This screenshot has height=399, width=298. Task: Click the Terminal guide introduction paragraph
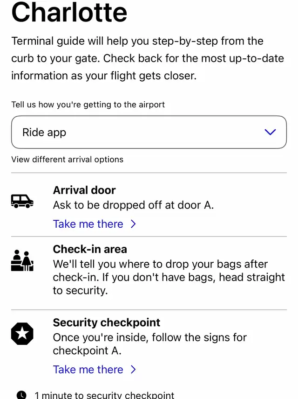point(148,58)
